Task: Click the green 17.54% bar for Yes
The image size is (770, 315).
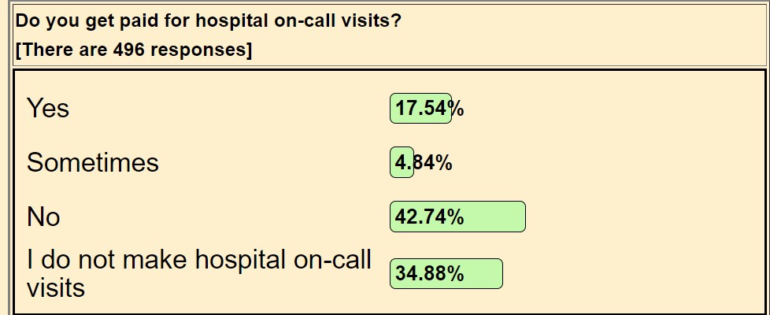Action: coord(420,109)
